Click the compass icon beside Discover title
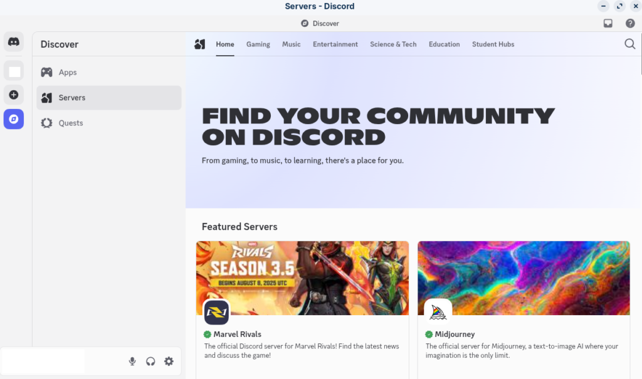Viewport: 642px width, 379px height. 305,23
